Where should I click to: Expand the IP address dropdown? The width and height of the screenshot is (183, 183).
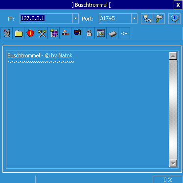pos(75,19)
